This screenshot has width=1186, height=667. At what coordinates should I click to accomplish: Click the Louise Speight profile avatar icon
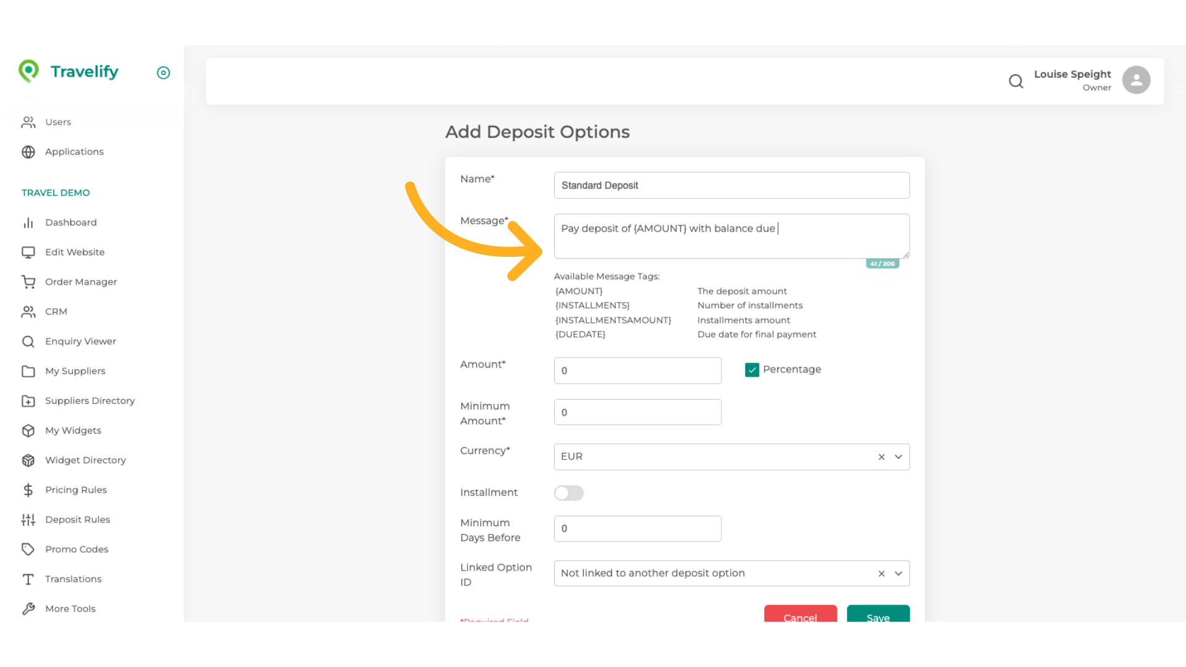click(x=1136, y=80)
